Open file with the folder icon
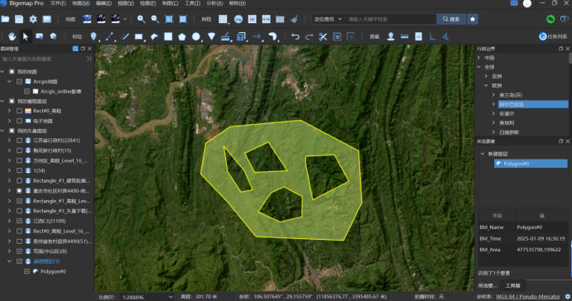The width and height of the screenshot is (572, 301). point(6,19)
